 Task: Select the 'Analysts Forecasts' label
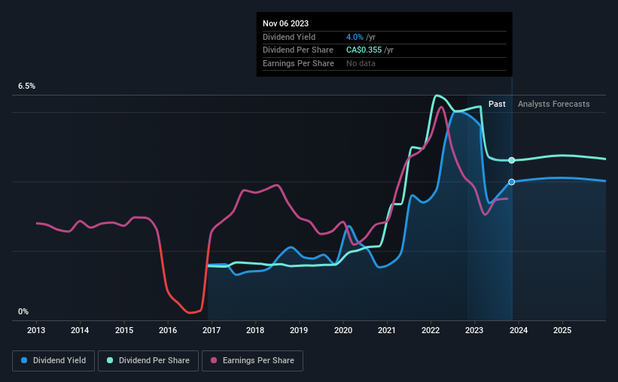pyautogui.click(x=554, y=104)
